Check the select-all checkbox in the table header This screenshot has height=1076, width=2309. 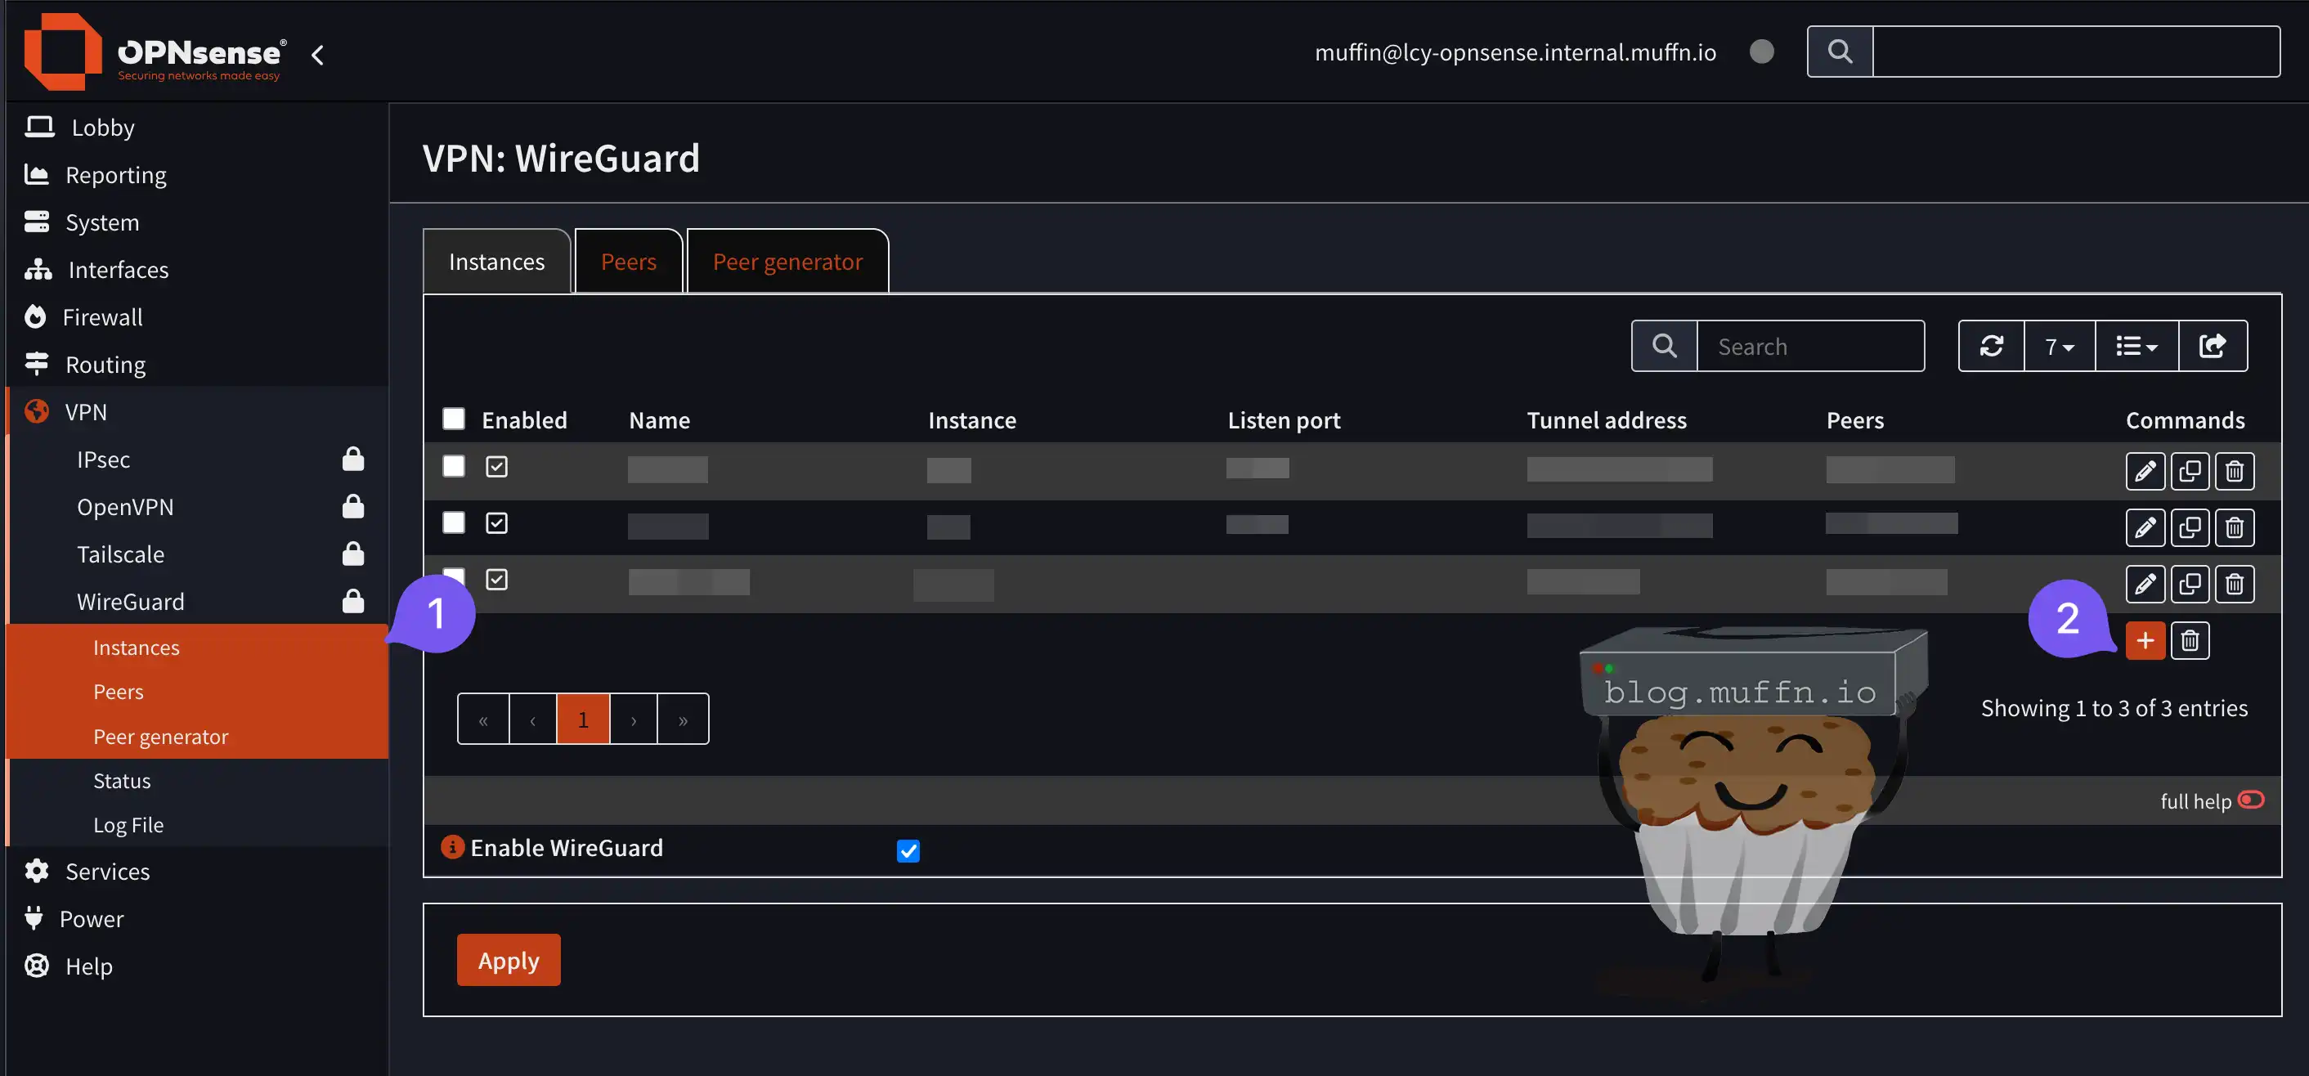[454, 419]
